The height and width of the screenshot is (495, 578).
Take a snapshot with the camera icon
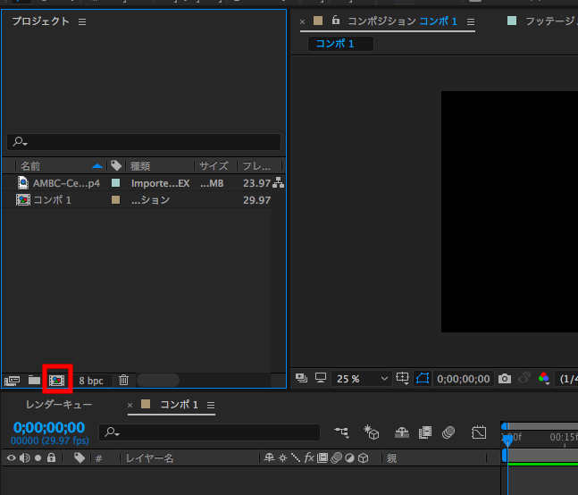tap(505, 379)
